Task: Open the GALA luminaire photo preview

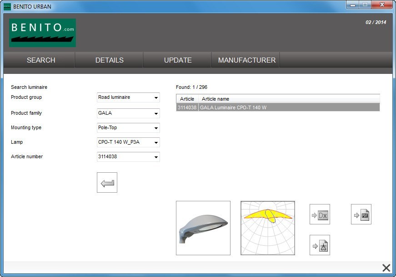Action: click(203, 228)
